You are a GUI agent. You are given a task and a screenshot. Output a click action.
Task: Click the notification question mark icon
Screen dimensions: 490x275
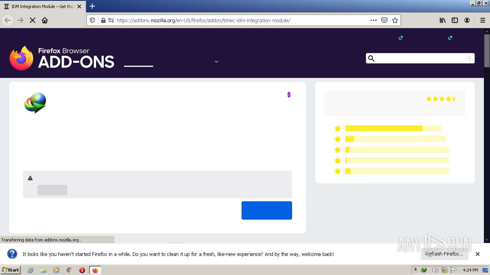[x=12, y=254]
